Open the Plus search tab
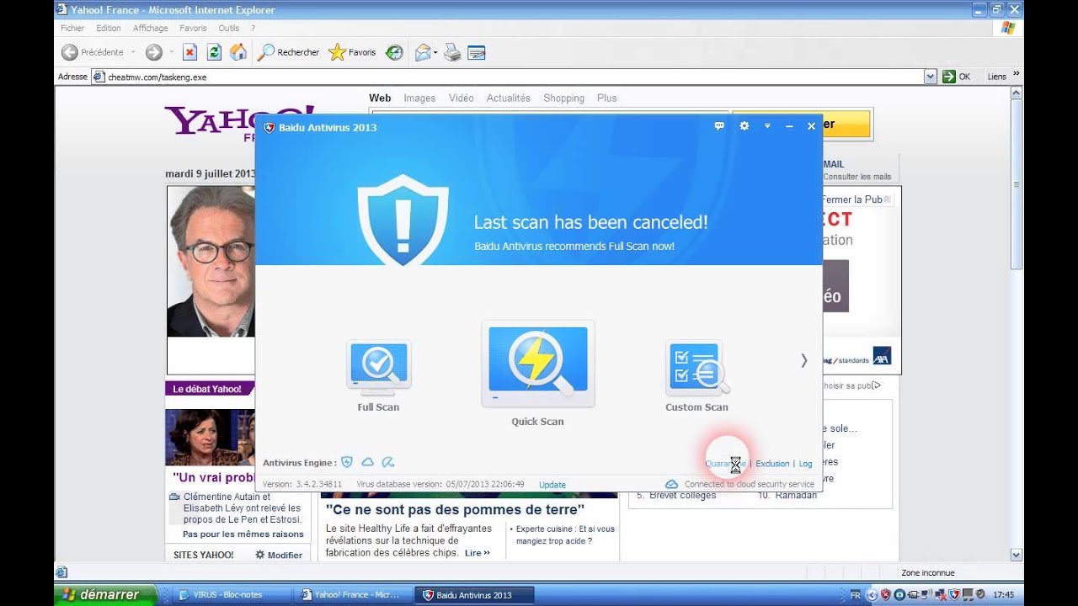This screenshot has height=606, width=1078. pyautogui.click(x=606, y=98)
